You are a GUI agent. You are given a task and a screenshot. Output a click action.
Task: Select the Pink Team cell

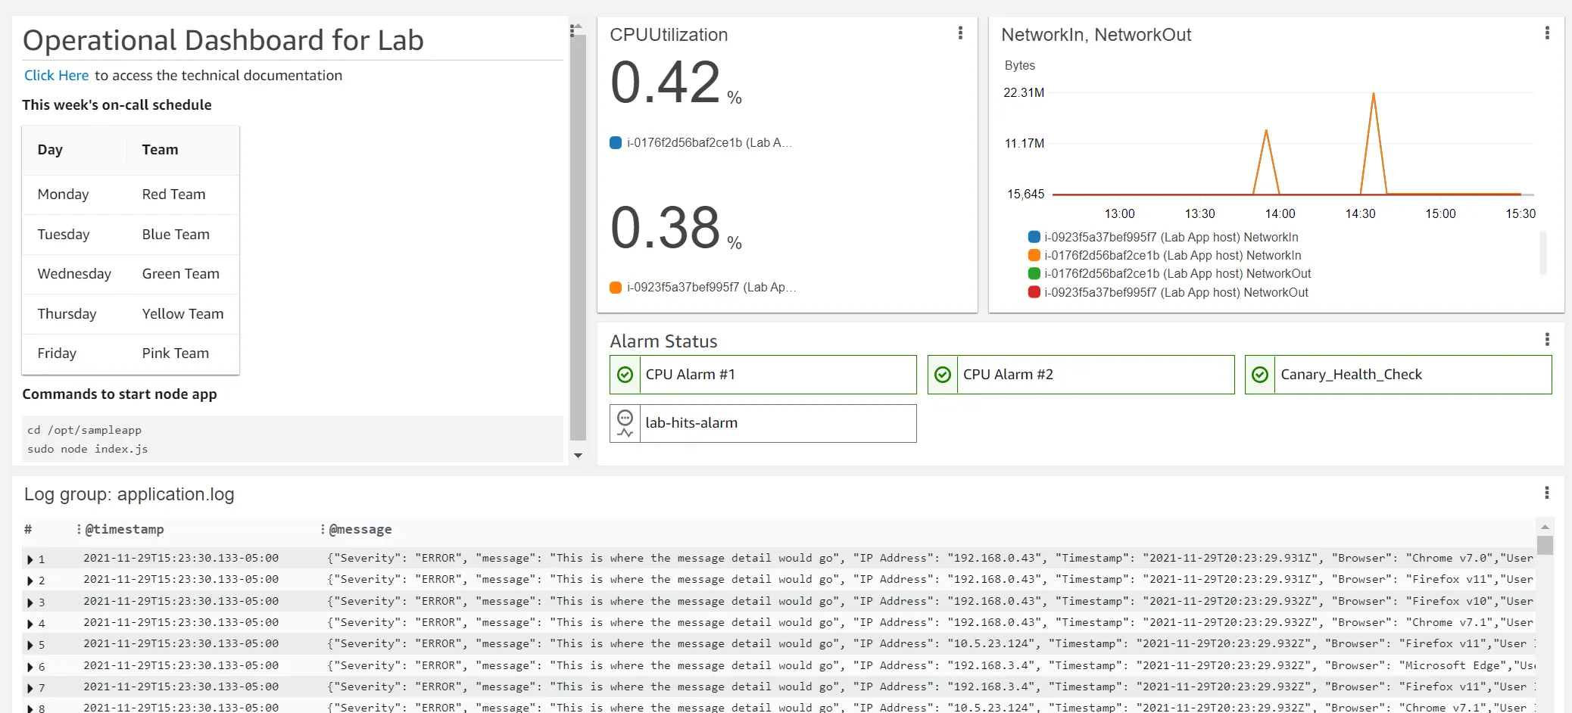[175, 353]
